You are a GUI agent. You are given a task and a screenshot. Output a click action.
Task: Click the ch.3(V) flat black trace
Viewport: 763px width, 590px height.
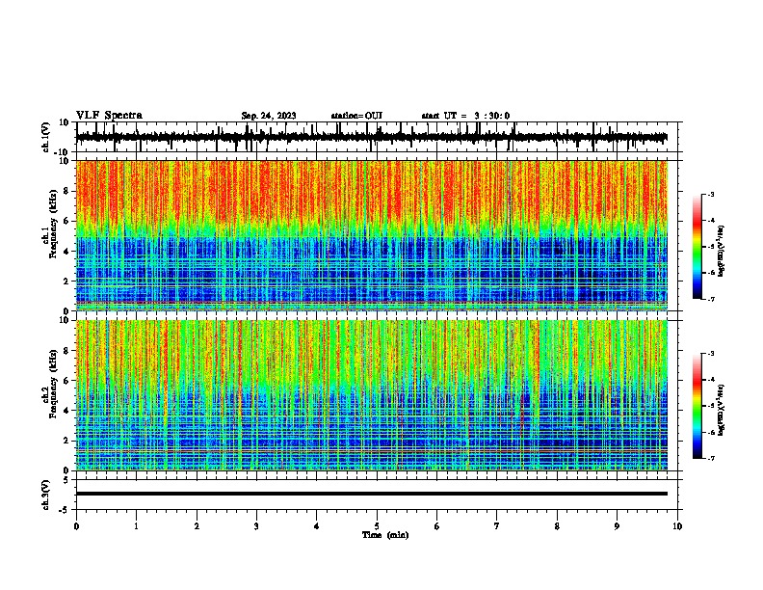(x=372, y=494)
